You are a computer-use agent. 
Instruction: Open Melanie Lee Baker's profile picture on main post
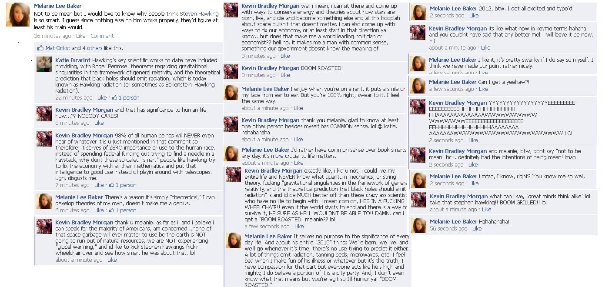pos(18,15)
